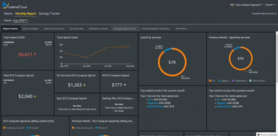Click the EC2 link in current month services
Viewport: 278px width, 136px height.
[x=150, y=100]
